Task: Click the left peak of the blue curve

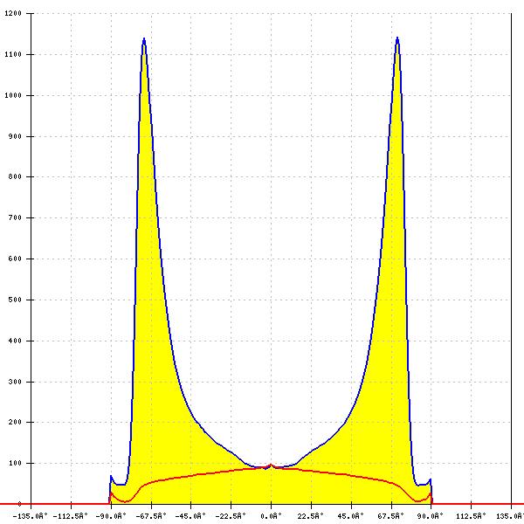Action: point(143,38)
